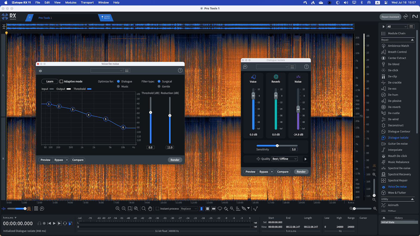Select Music optimize option

click(x=118, y=87)
